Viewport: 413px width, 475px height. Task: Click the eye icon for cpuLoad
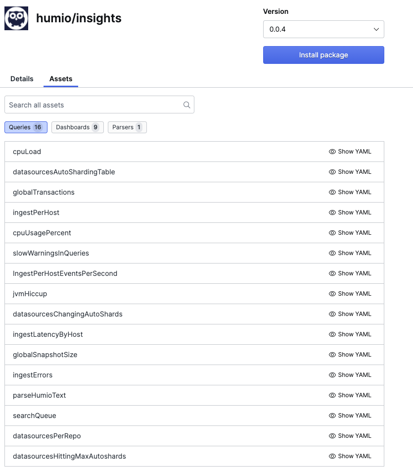point(332,152)
